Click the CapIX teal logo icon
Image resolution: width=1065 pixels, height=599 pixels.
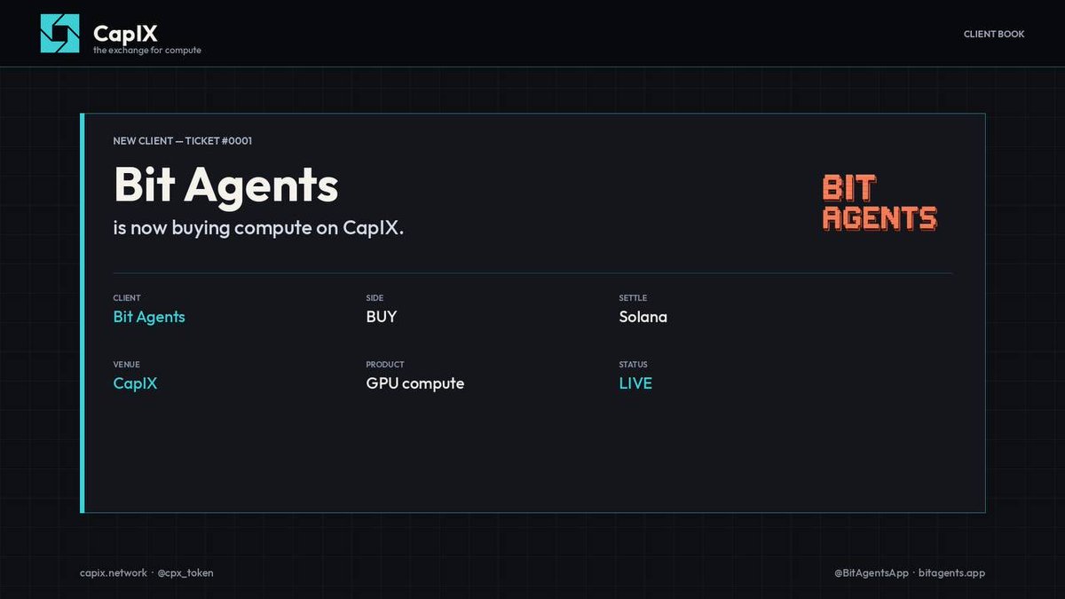[x=59, y=34]
